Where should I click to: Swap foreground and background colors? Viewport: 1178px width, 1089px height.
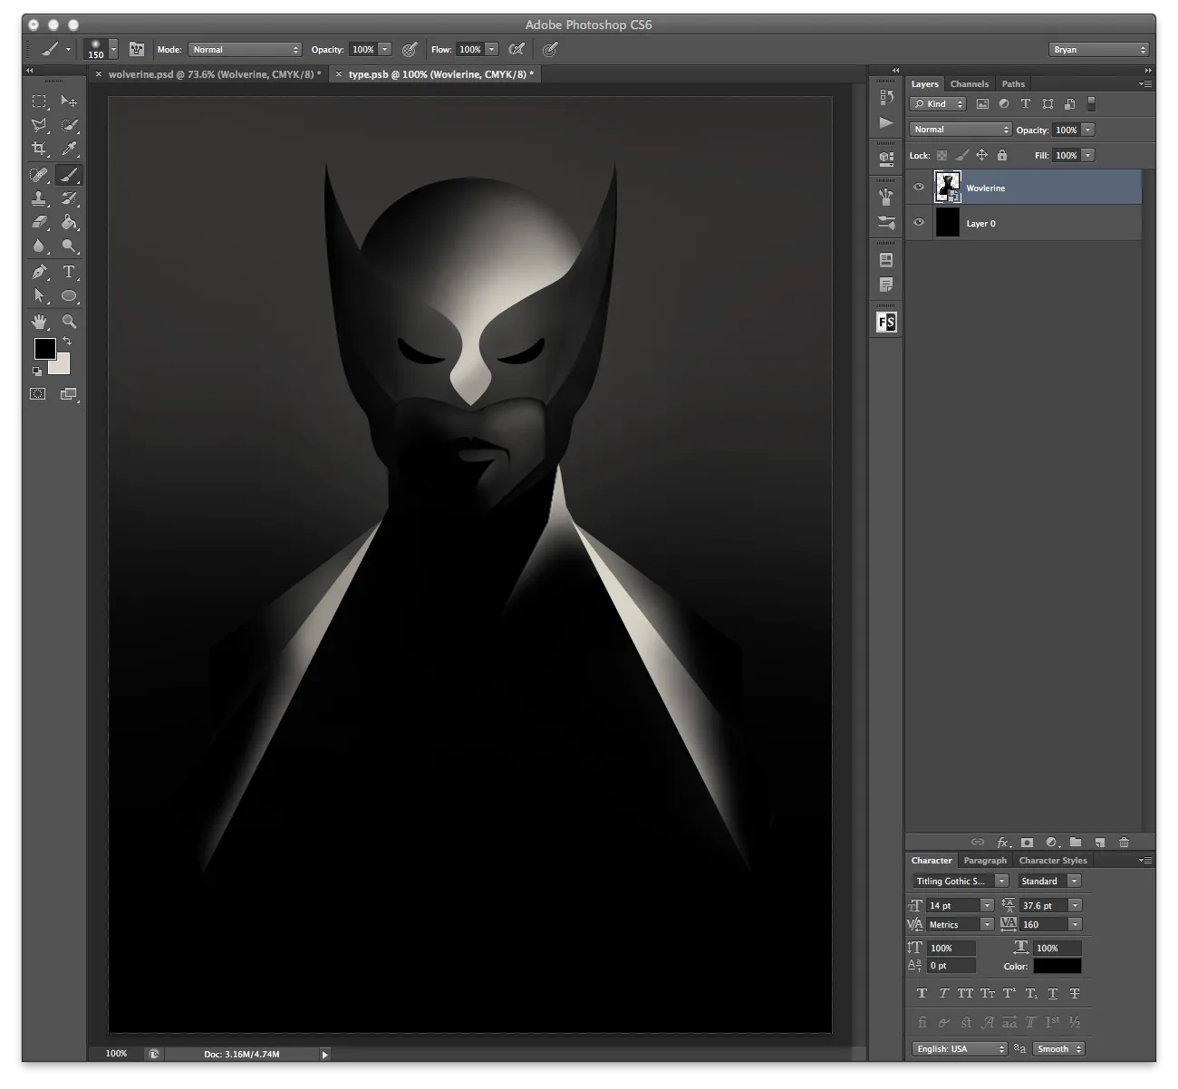point(67,342)
